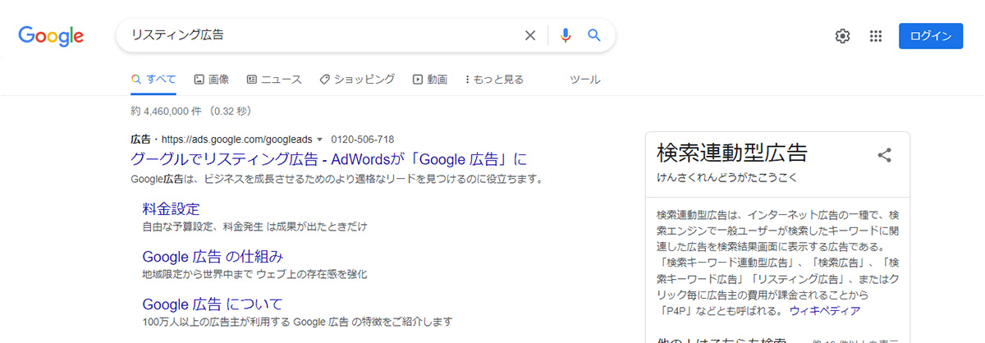The image size is (985, 343).
Task: Follow the ウィキペディア link
Action: 825,311
